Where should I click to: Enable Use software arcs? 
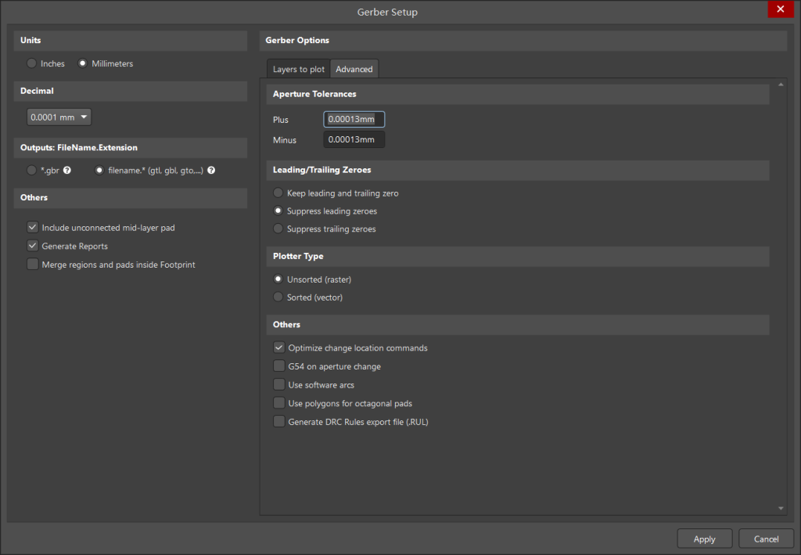point(279,384)
